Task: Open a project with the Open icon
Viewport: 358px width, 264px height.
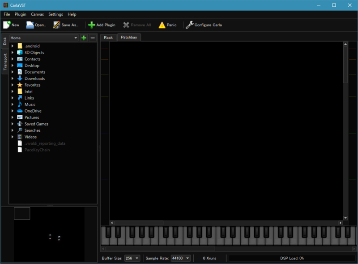Action: [30, 25]
